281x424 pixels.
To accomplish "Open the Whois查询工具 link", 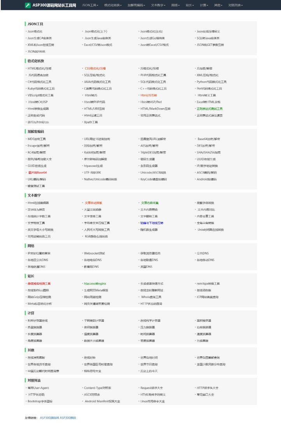I will pos(151,297).
